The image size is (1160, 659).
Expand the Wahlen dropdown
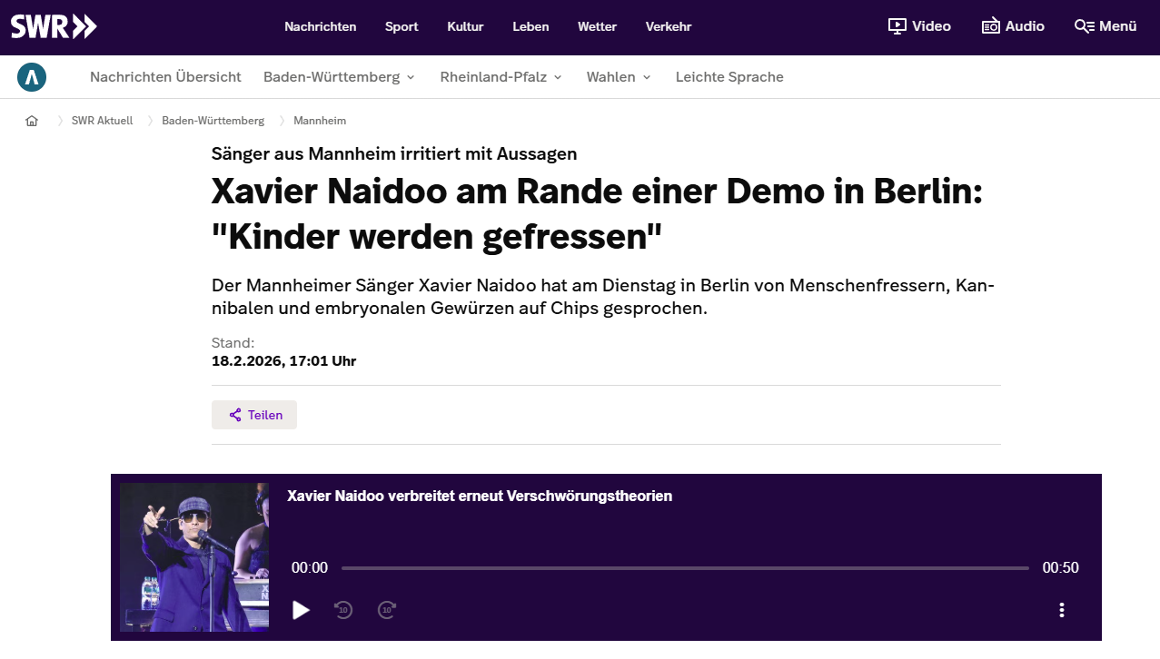click(x=619, y=77)
